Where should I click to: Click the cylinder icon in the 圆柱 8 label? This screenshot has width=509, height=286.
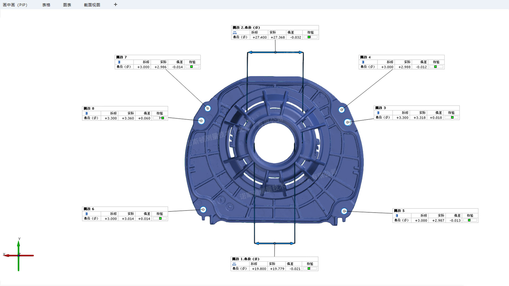click(86, 113)
